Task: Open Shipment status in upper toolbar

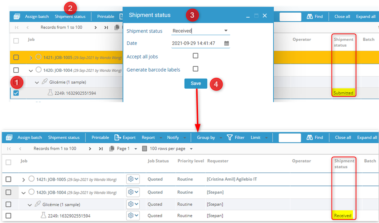Action: 70,17
